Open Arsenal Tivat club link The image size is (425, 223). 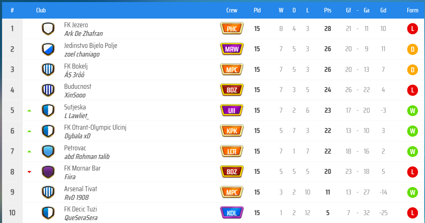[x=80, y=189]
